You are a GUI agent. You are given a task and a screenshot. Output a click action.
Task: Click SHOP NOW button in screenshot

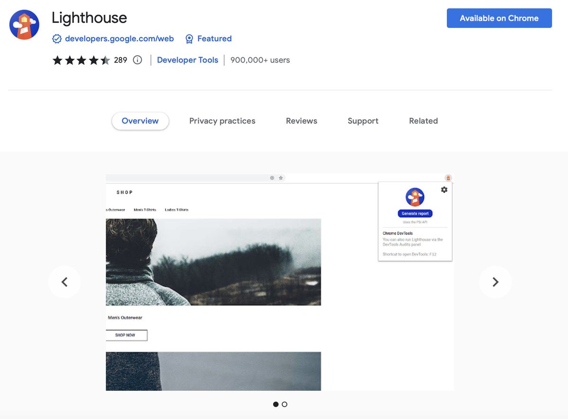pyautogui.click(x=125, y=335)
